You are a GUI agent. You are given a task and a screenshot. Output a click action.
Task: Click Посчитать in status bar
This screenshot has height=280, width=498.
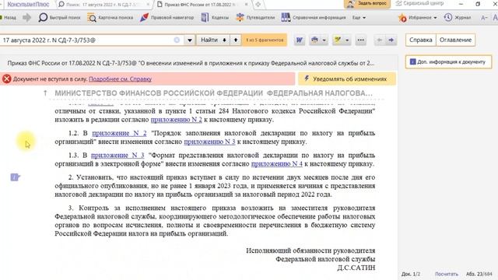tap(447, 274)
